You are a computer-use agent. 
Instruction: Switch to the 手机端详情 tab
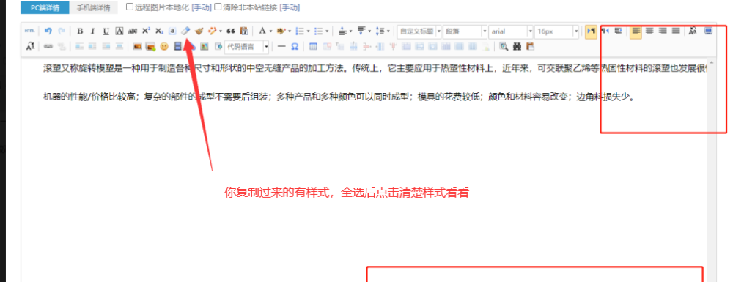point(94,7)
